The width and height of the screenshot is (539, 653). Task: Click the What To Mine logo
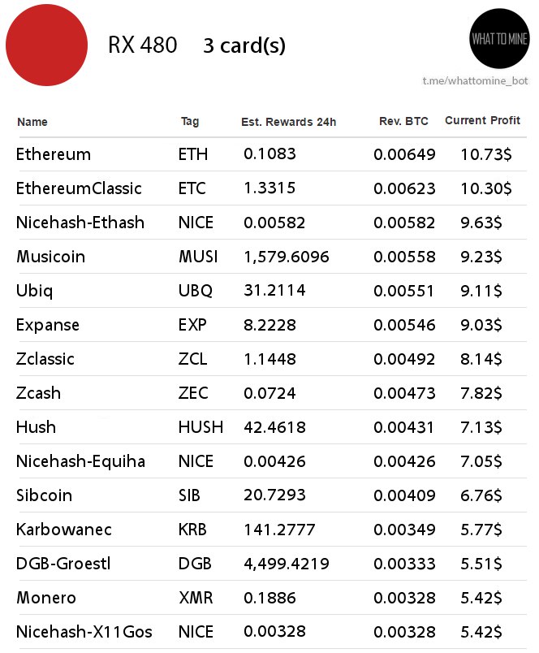coord(499,39)
